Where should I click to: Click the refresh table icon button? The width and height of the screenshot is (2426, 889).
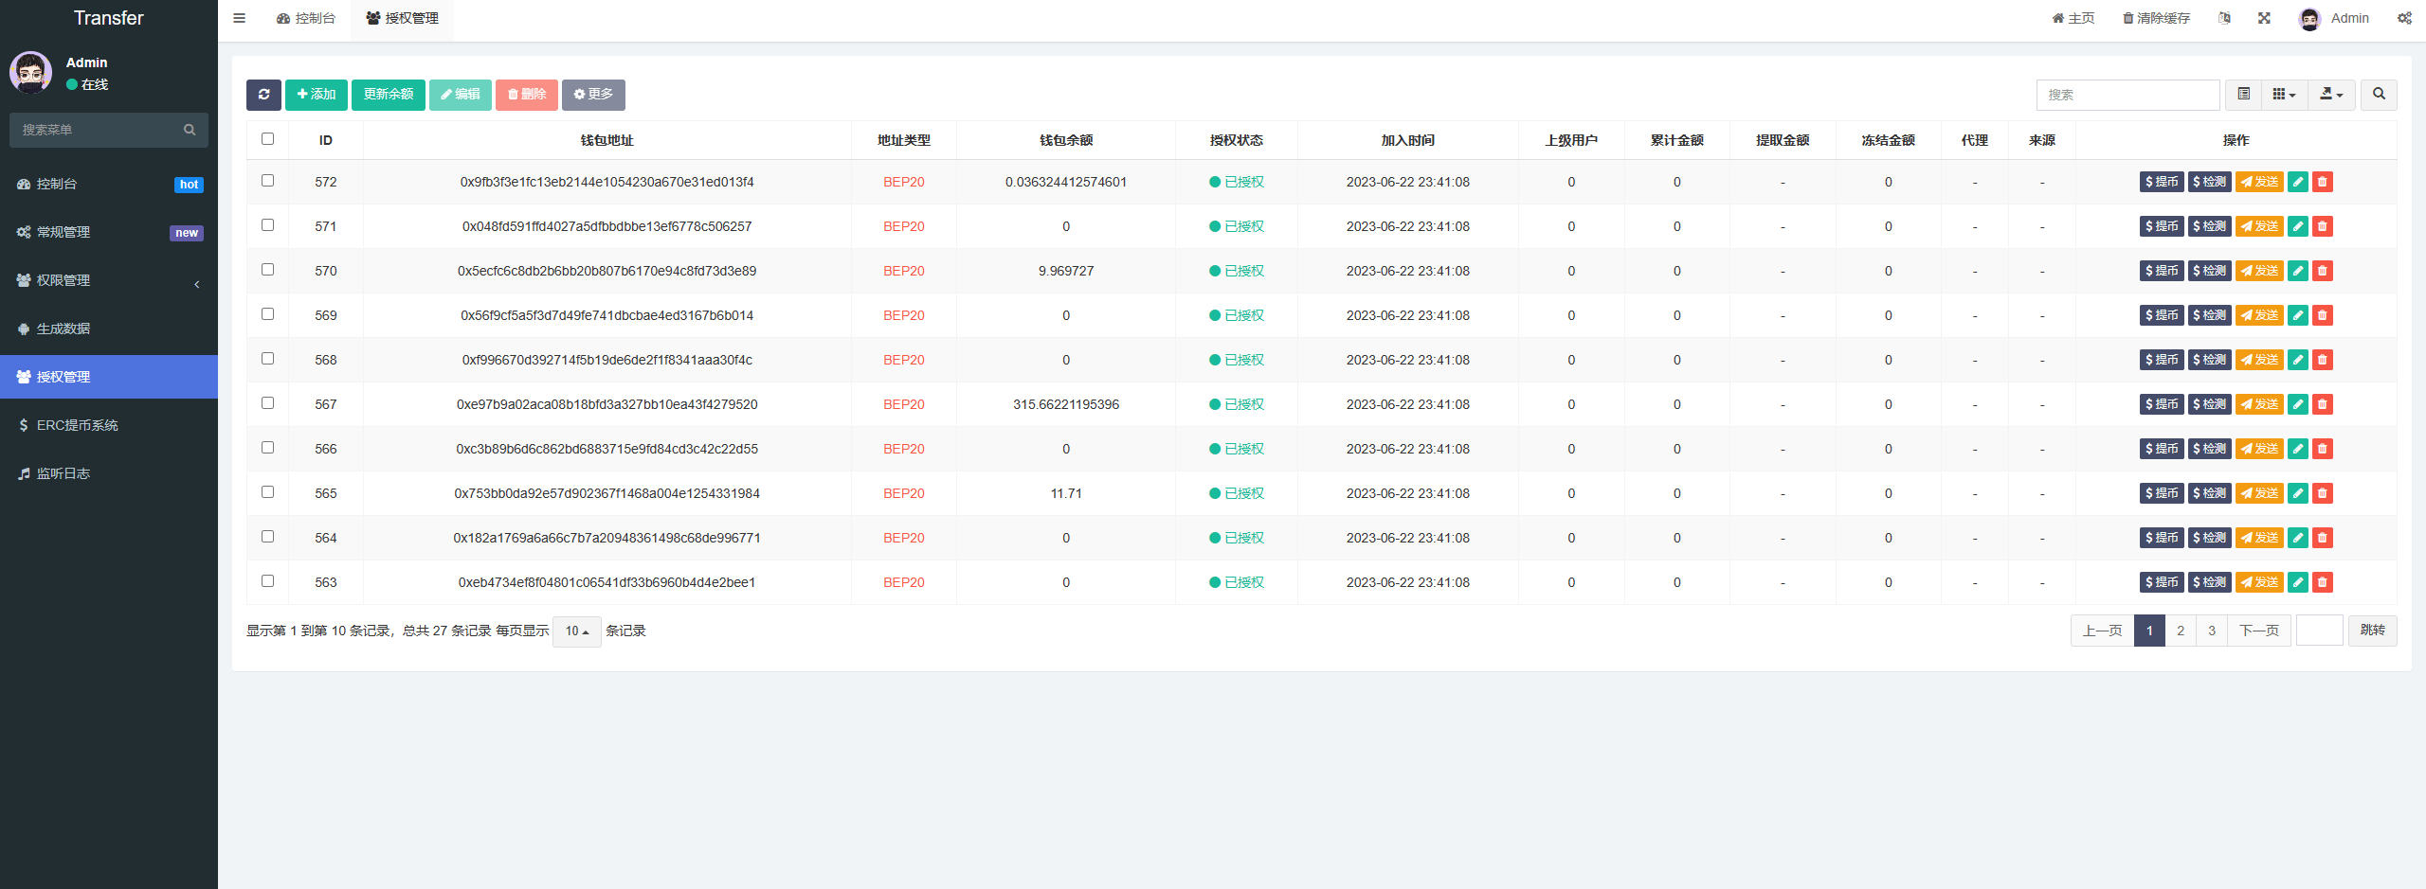point(263,95)
